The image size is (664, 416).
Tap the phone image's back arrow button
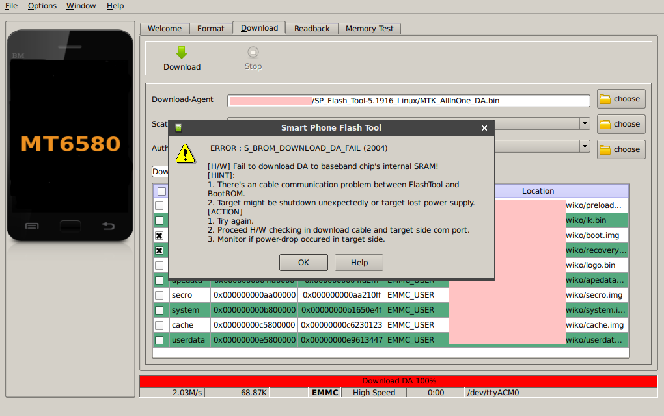point(108,226)
